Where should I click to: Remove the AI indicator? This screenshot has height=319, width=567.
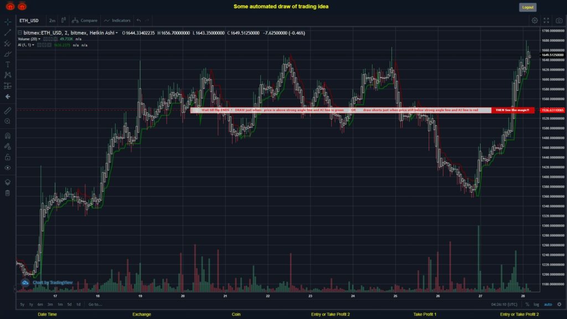point(49,45)
